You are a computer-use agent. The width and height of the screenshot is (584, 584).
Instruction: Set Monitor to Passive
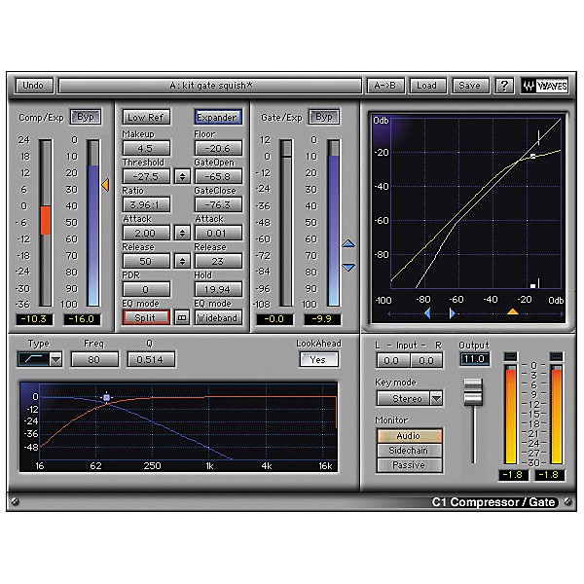(410, 465)
